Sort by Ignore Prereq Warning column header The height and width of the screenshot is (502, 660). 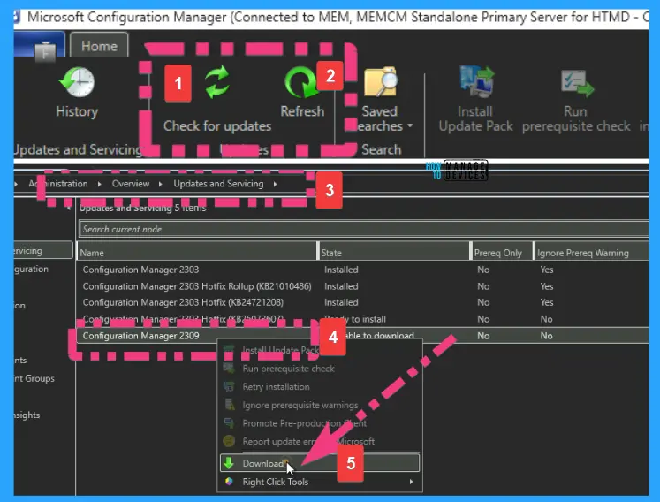click(592, 253)
